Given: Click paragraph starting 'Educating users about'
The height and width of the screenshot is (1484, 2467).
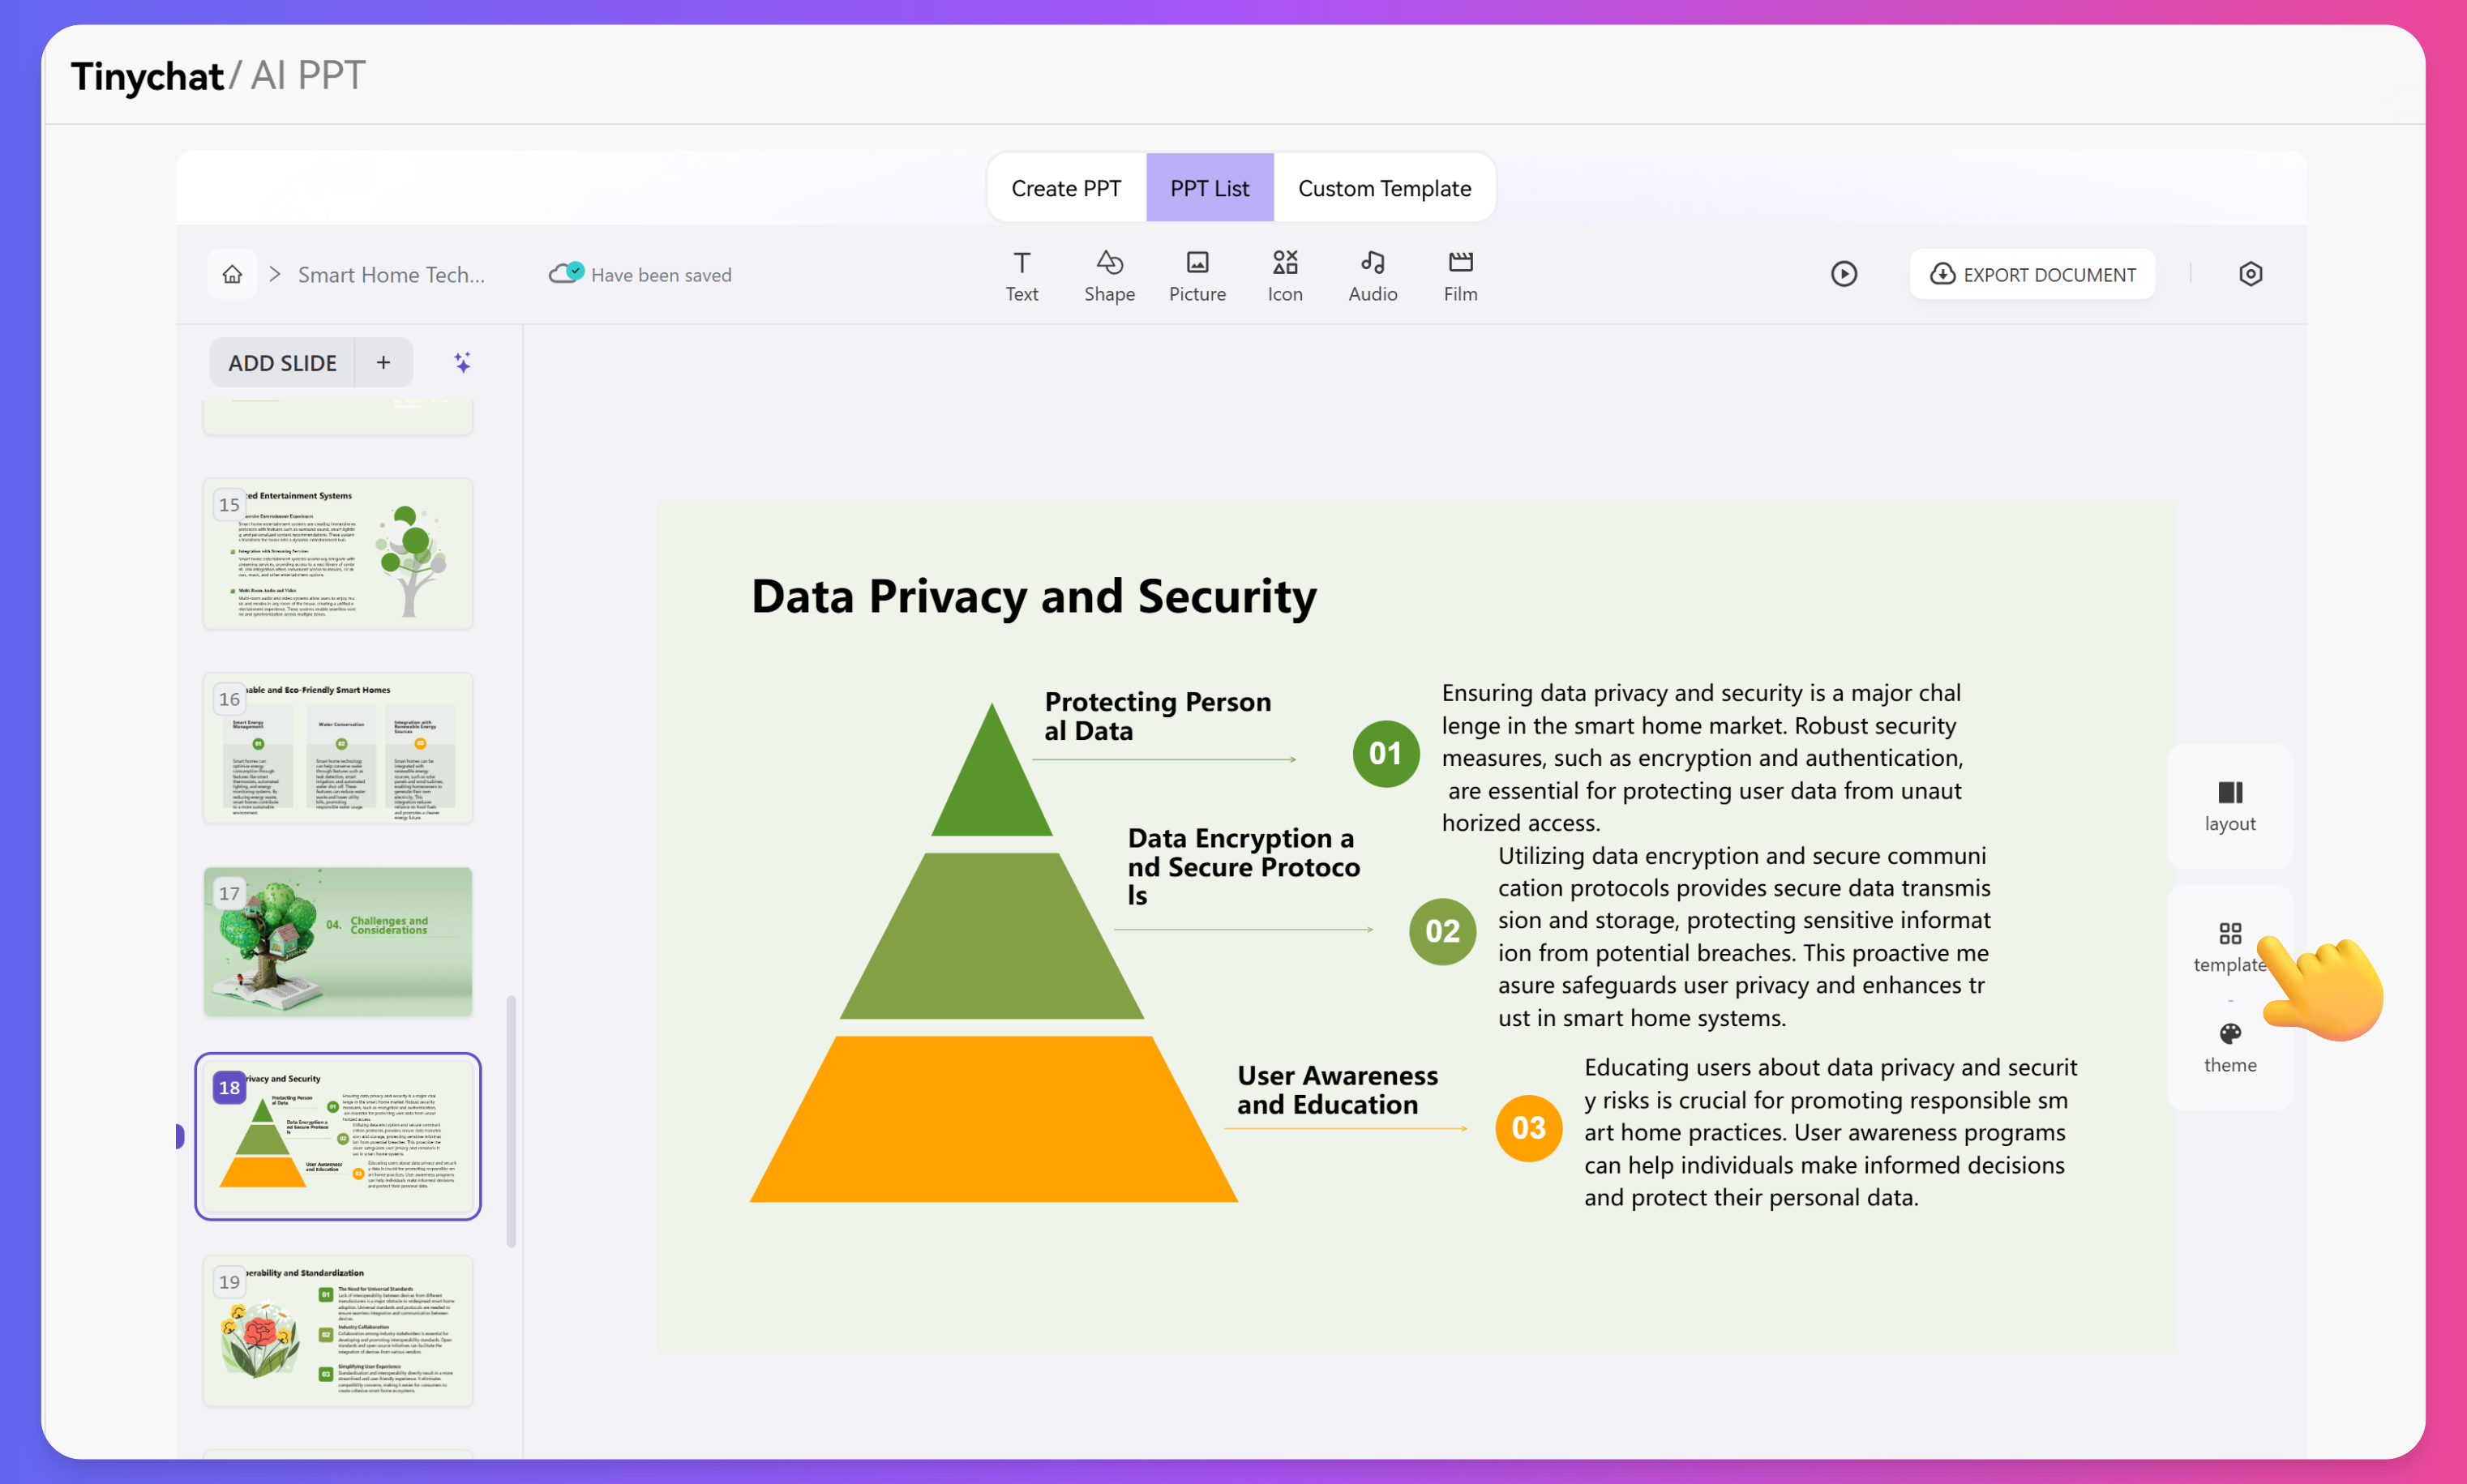Looking at the screenshot, I should point(1830,1132).
